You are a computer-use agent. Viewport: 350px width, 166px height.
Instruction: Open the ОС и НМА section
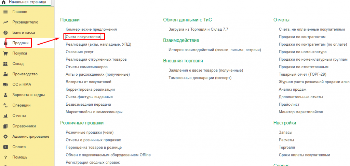22,85
